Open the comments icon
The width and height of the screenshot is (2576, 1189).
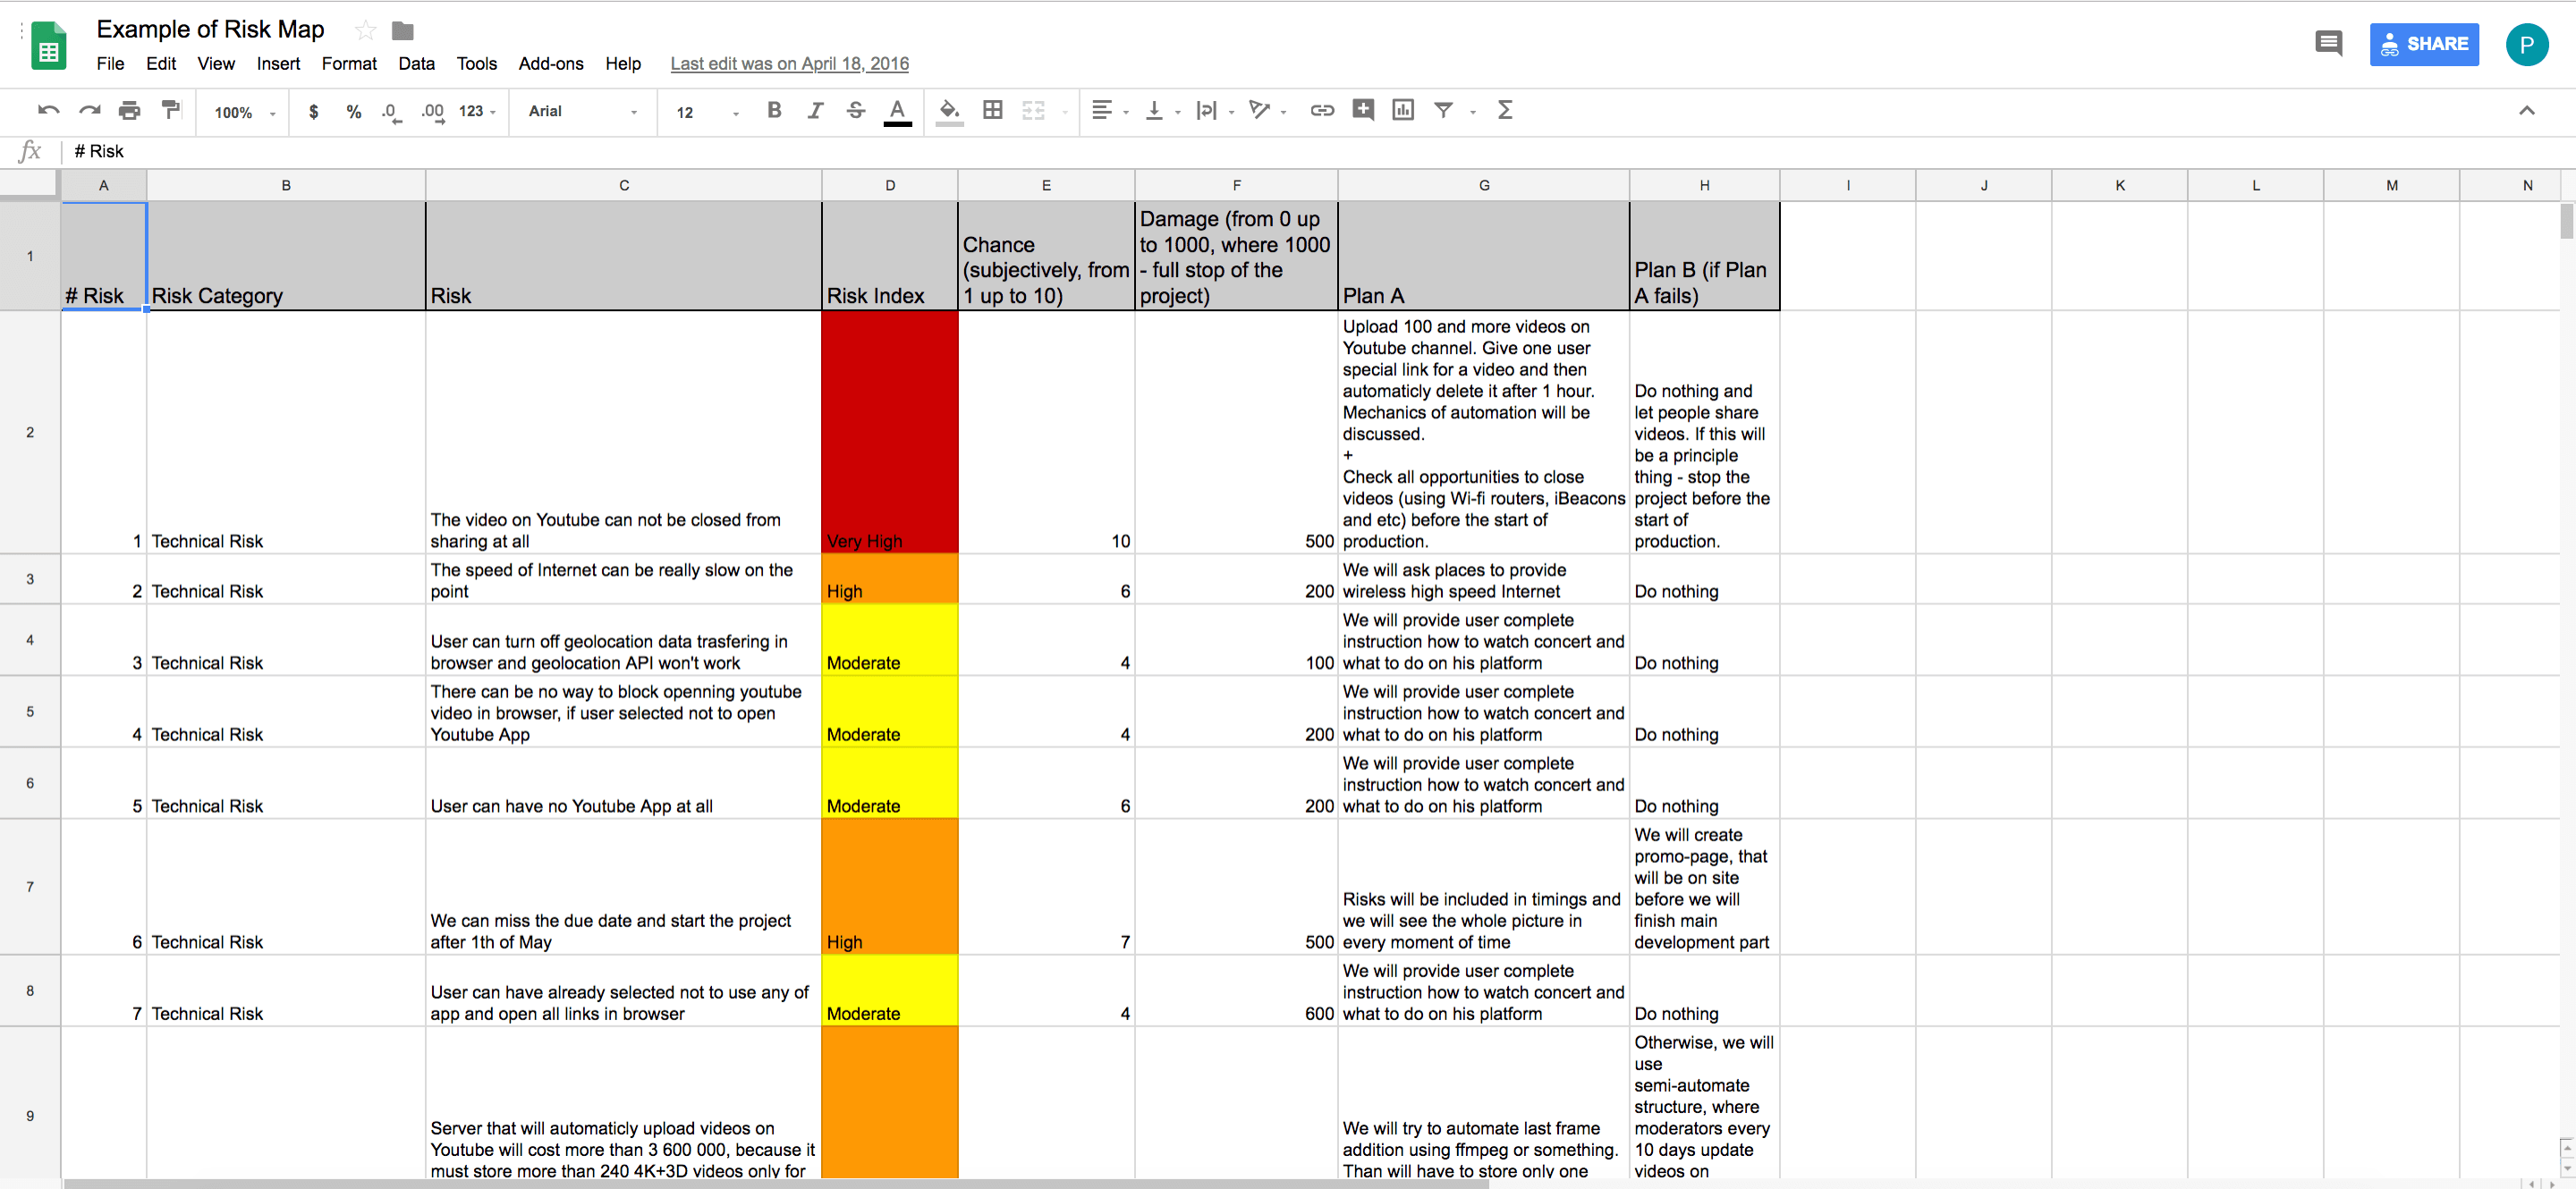tap(2328, 43)
